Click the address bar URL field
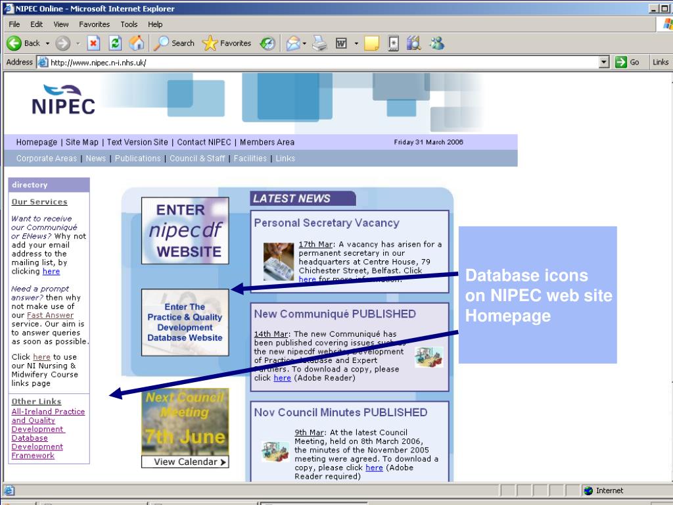The width and height of the screenshot is (673, 505). [x=324, y=62]
